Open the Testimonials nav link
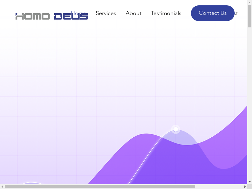This screenshot has width=252, height=189. tap(166, 13)
